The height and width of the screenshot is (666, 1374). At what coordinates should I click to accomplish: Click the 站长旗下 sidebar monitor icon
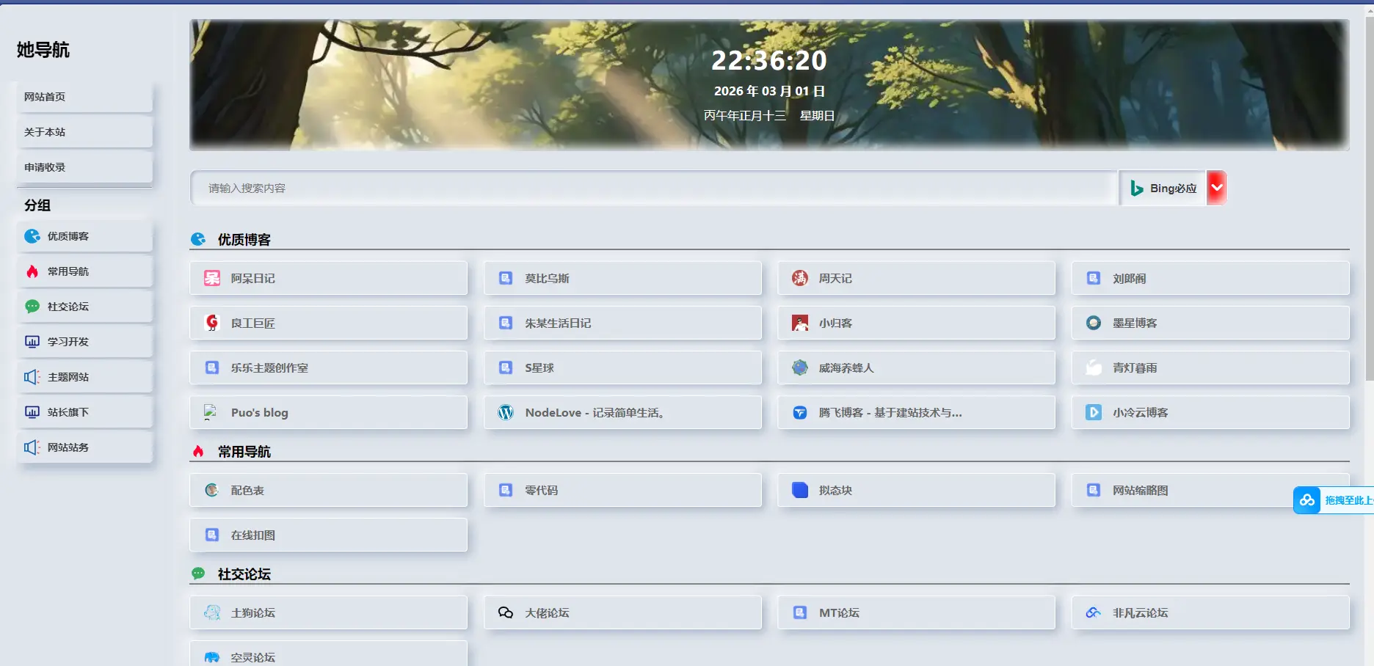32,412
